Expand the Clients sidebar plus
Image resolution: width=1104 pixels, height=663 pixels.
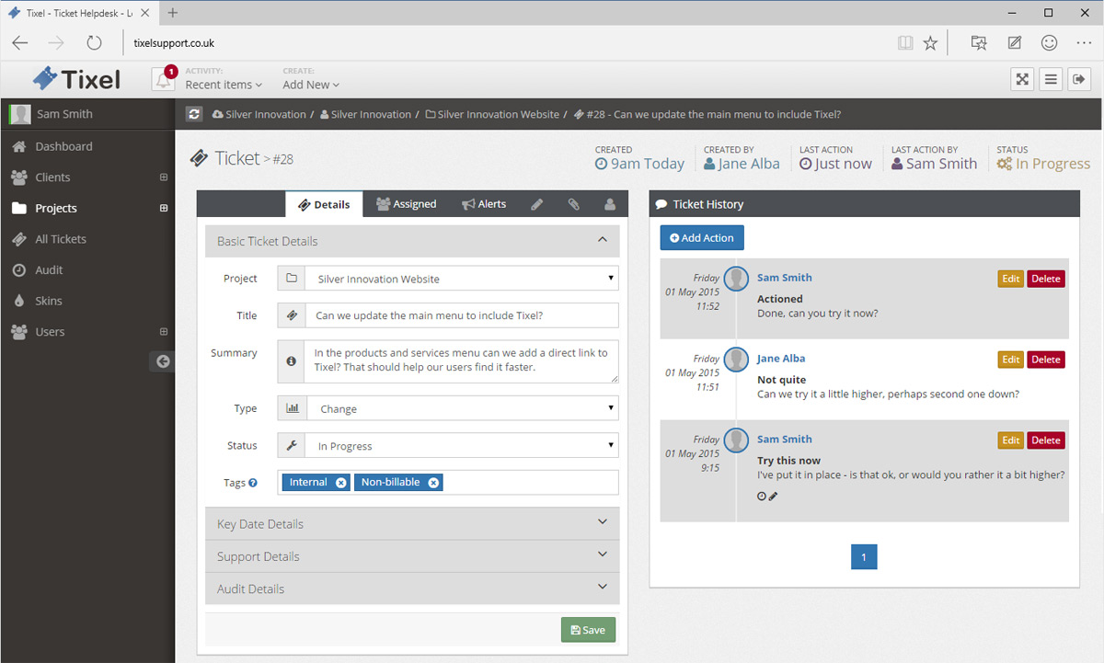tap(164, 177)
